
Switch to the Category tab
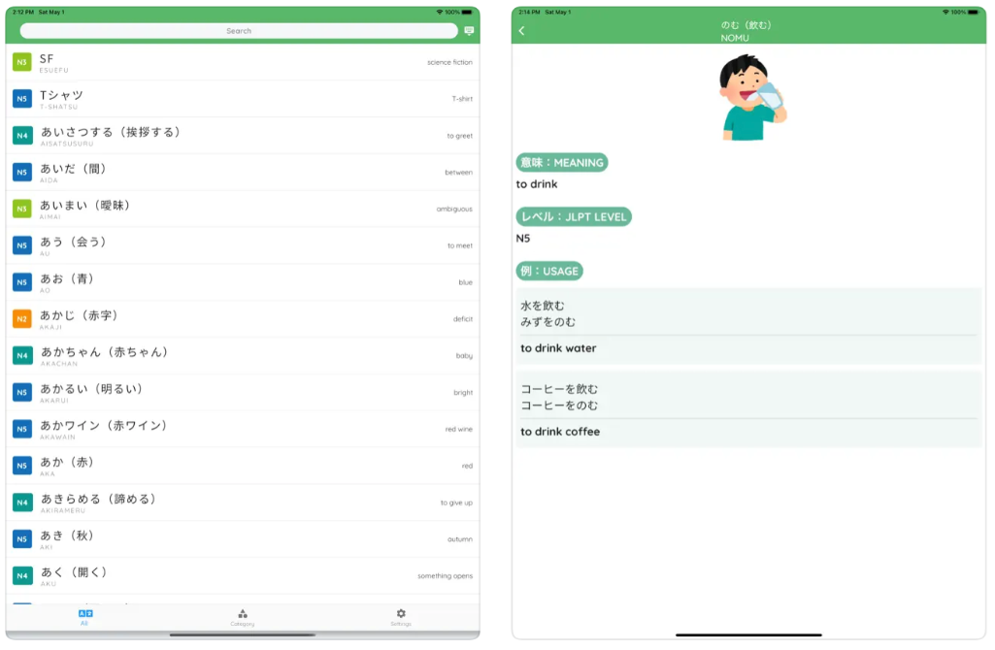tap(243, 617)
